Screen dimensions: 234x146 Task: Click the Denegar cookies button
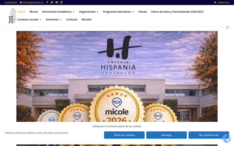point(166,135)
